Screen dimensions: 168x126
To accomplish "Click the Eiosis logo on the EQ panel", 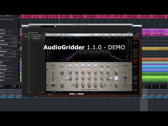I will click(x=53, y=66).
